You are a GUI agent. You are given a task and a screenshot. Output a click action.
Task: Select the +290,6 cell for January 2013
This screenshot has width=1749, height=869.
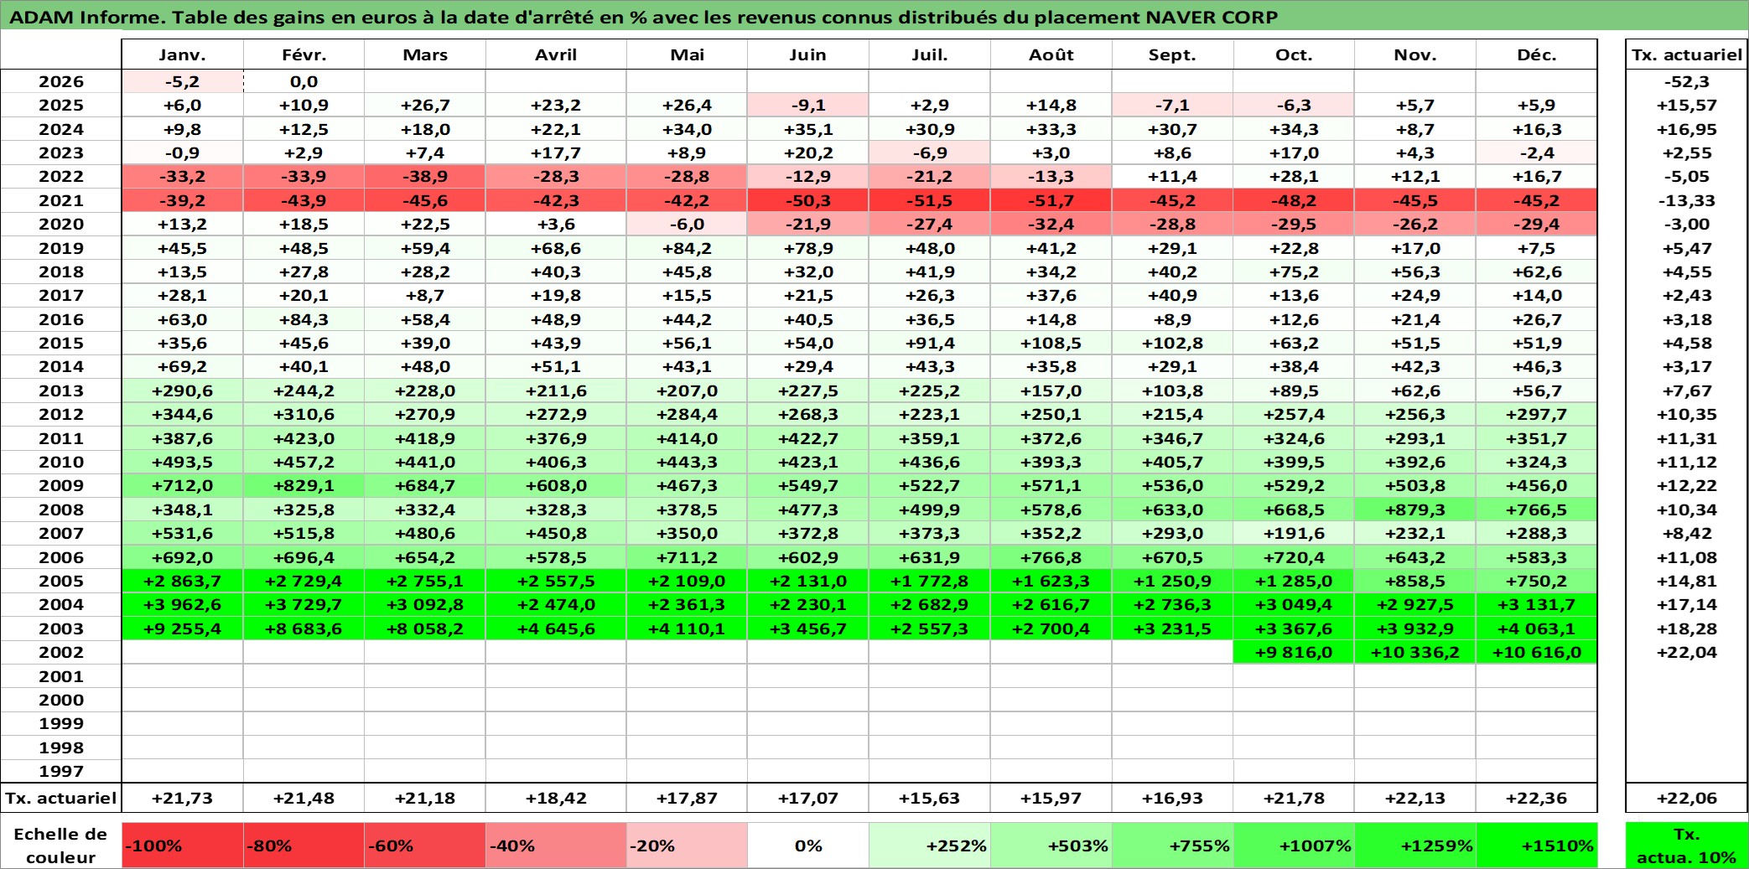[x=183, y=391]
